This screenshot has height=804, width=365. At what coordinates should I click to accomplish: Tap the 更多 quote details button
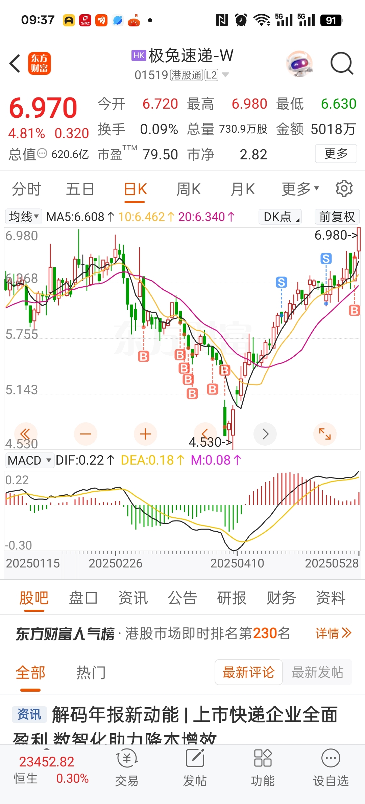pos(336,154)
